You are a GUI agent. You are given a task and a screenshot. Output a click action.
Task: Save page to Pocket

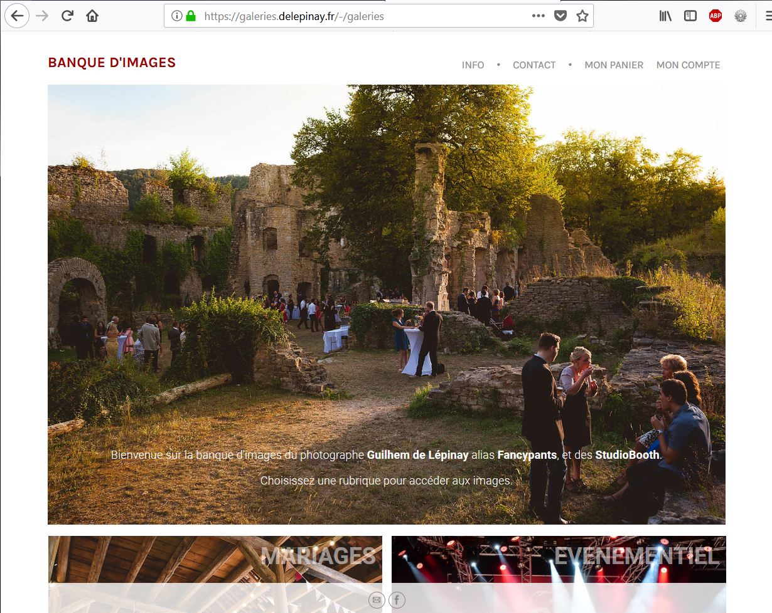pyautogui.click(x=560, y=16)
